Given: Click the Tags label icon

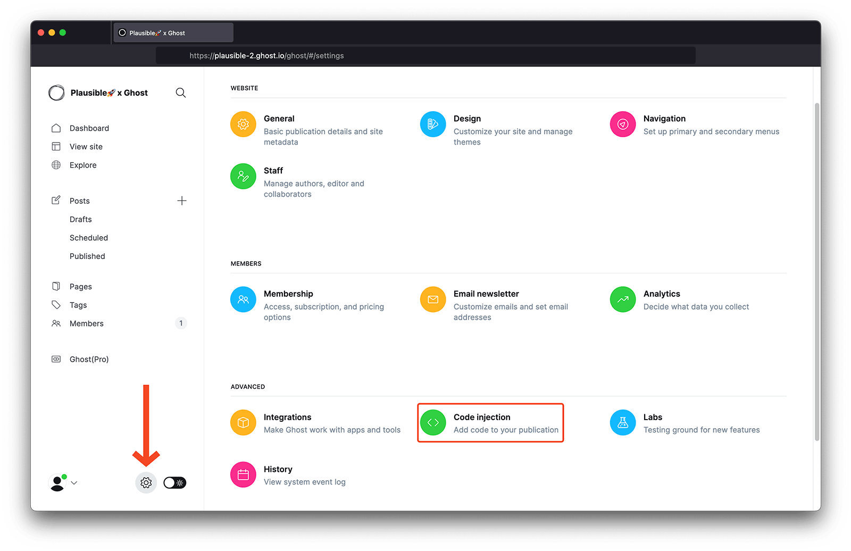Looking at the screenshot, I should tap(56, 305).
